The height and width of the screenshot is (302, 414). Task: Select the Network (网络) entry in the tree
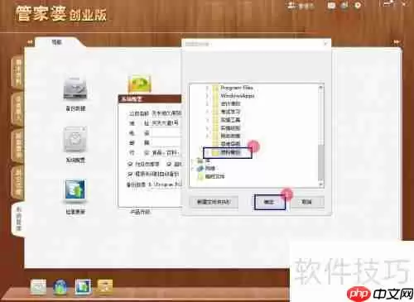(210, 168)
